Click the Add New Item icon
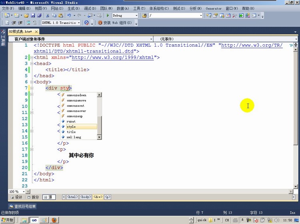Image resolution: width=300 pixels, height=224 pixels. 17,16
